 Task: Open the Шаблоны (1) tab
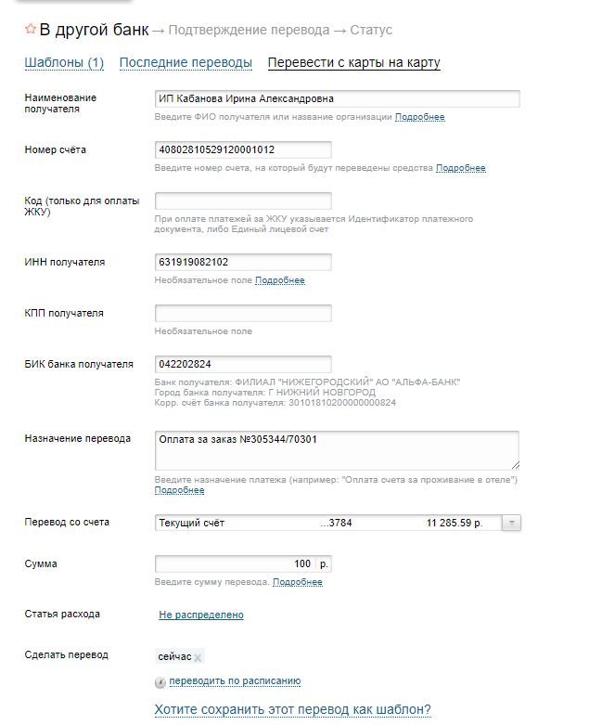(64, 63)
